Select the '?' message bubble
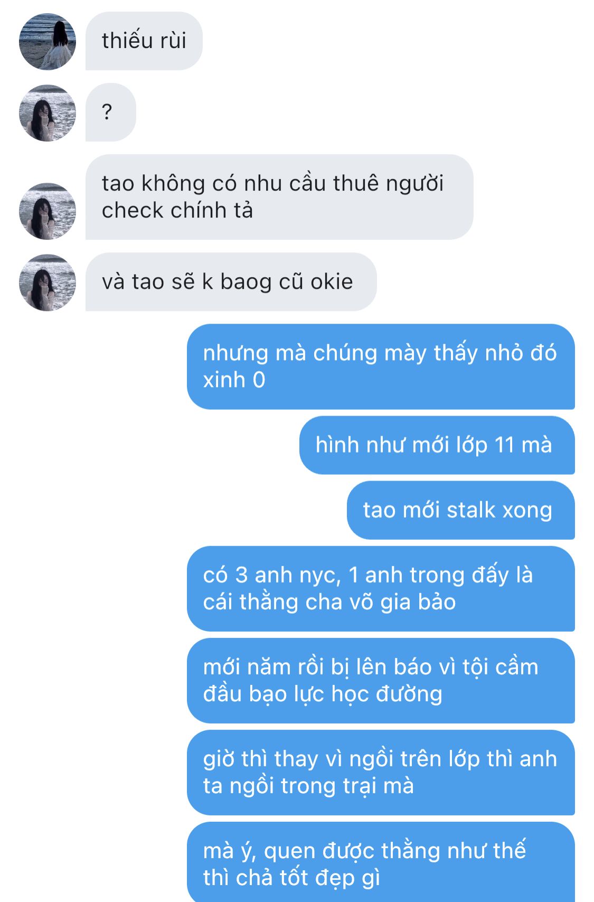The image size is (594, 902). tap(111, 112)
